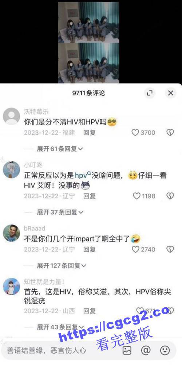Screen dimensions: 182x369
Task: Close the comments panel
Action: click(170, 93)
